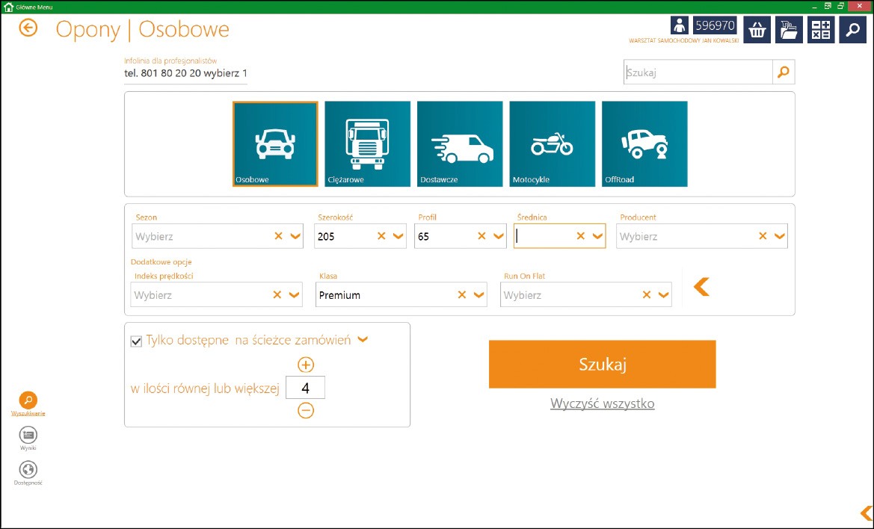Expand the Run On Flat dropdown
Screen dimensions: 874x529
pos(664,295)
